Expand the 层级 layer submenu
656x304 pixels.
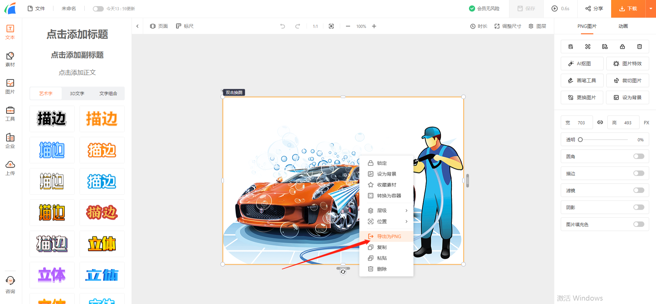386,210
